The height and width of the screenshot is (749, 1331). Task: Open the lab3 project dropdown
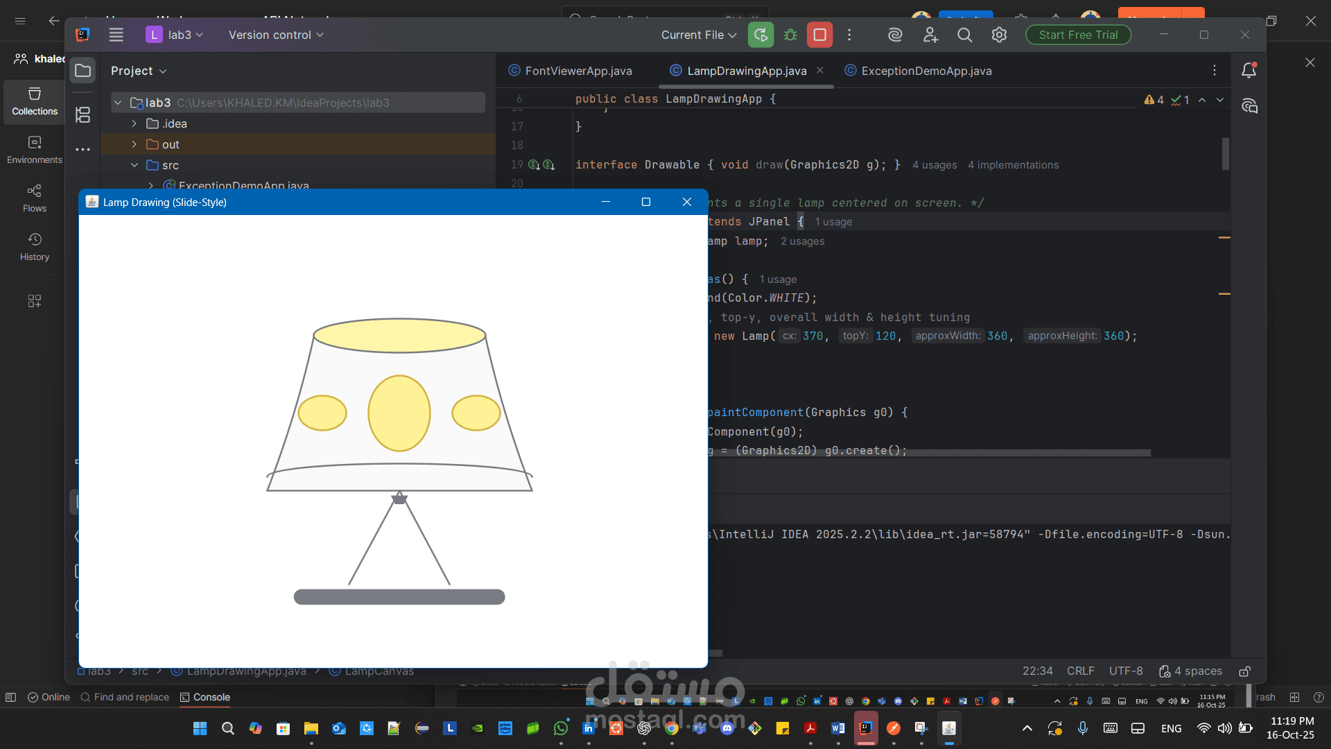tap(175, 35)
